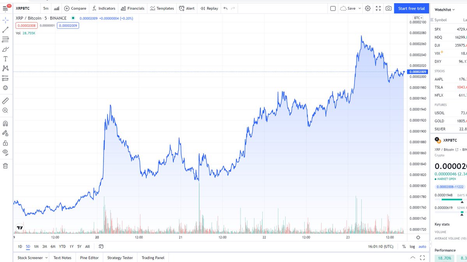
Task: Click the TradingView logo on the chart
Action: [x=19, y=228]
